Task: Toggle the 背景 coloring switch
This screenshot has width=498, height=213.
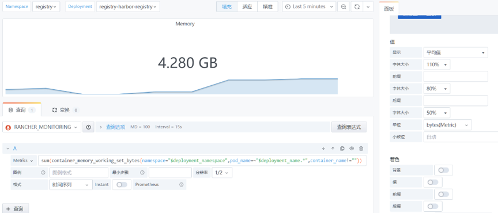Action: [443, 170]
